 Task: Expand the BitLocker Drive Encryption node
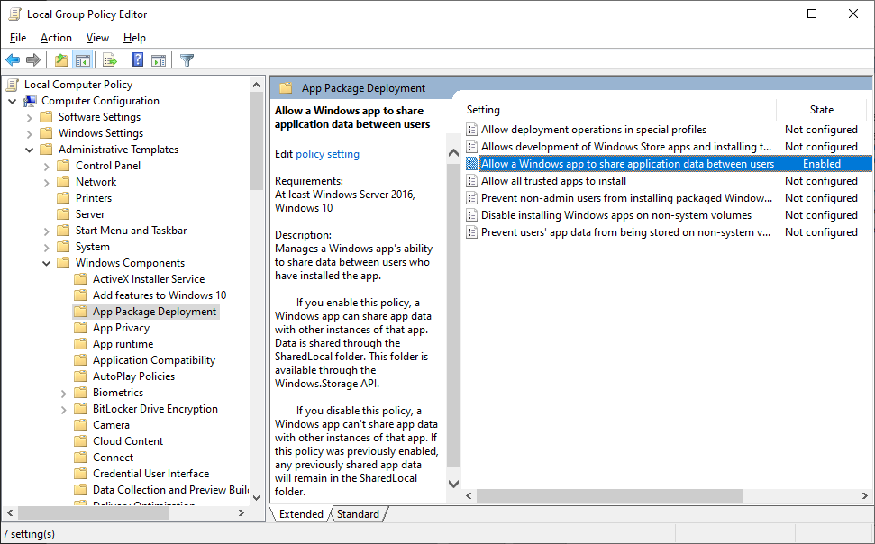[x=64, y=409]
